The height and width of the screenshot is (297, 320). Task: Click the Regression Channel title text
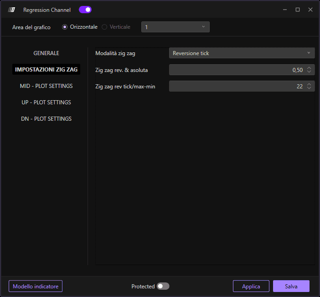(x=47, y=10)
